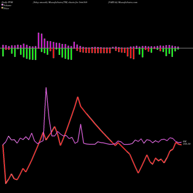193x193 pixels.
Task: Click the 103.50 price value label
Action: point(187,144)
